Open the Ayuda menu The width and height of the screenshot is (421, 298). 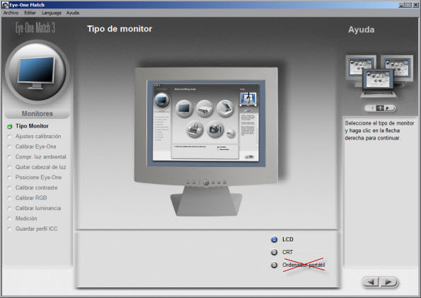coord(73,13)
